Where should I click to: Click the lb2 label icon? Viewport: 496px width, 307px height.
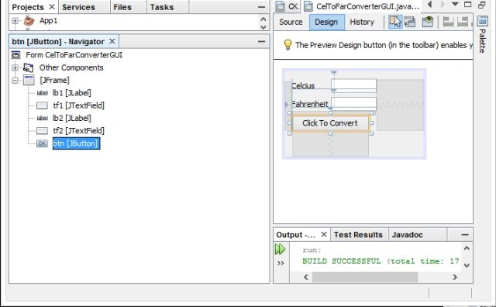coord(42,118)
